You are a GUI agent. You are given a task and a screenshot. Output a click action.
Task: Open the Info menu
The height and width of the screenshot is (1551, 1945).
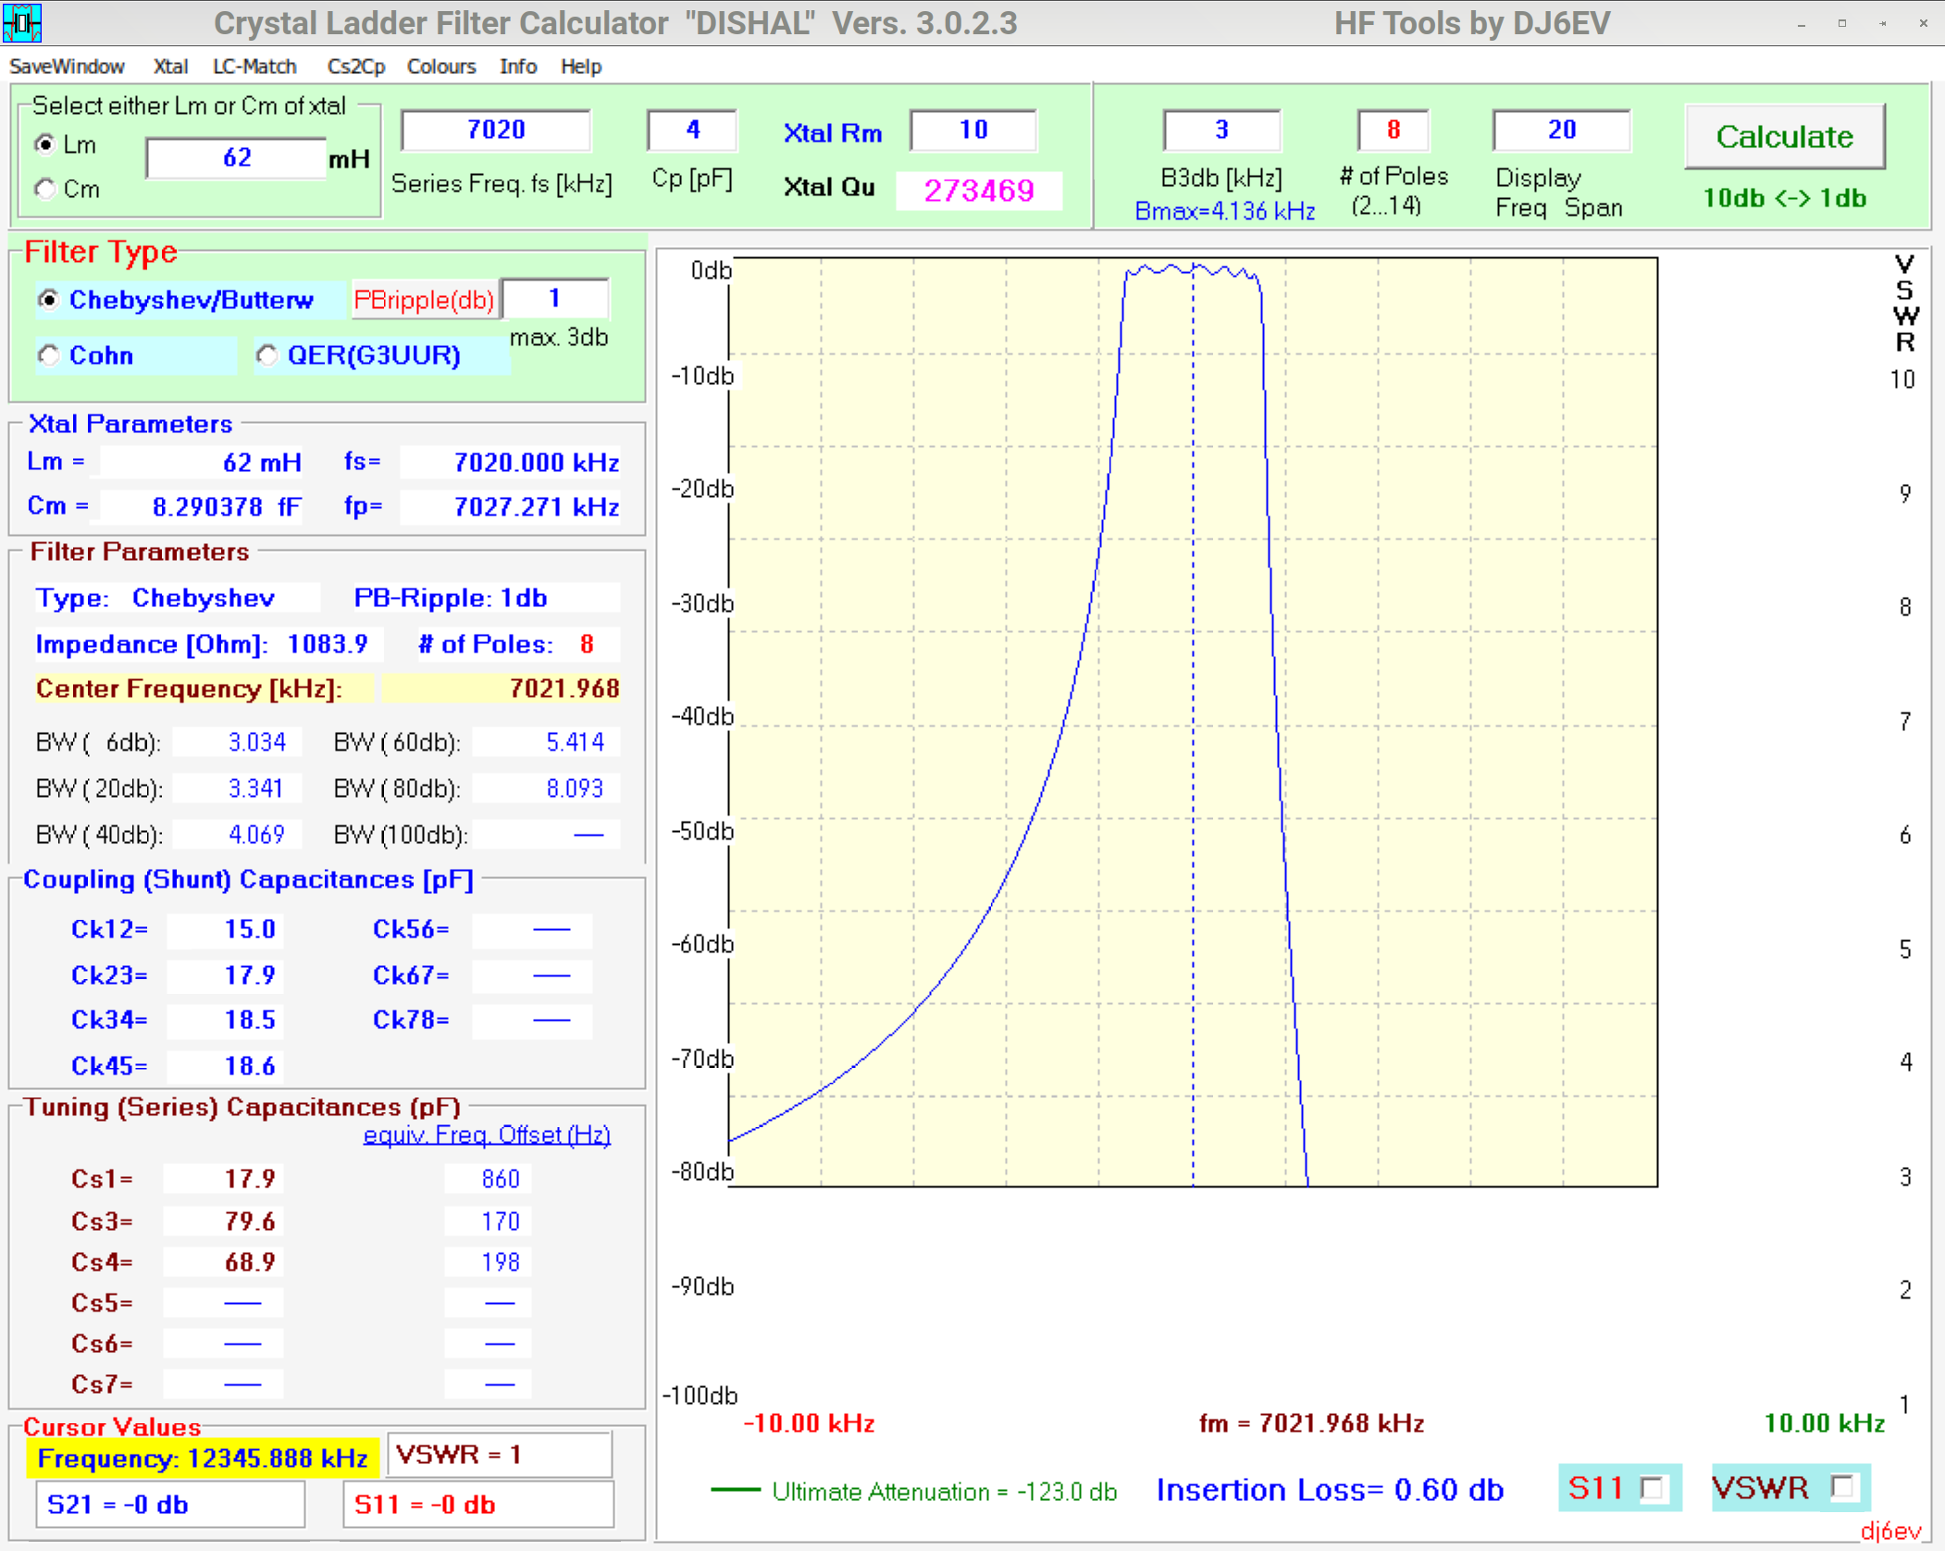(x=518, y=67)
